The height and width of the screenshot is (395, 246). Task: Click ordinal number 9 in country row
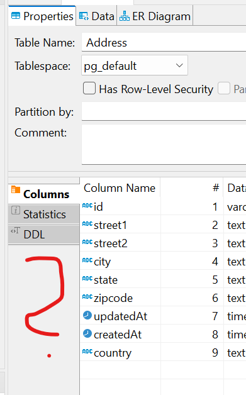tap(215, 353)
